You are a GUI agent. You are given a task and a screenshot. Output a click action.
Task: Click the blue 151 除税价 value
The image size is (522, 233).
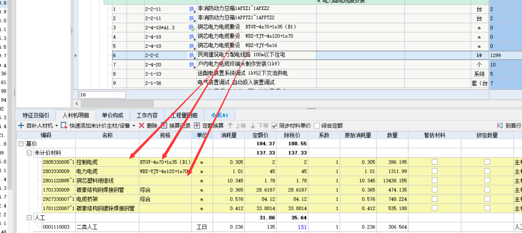(x=302, y=227)
